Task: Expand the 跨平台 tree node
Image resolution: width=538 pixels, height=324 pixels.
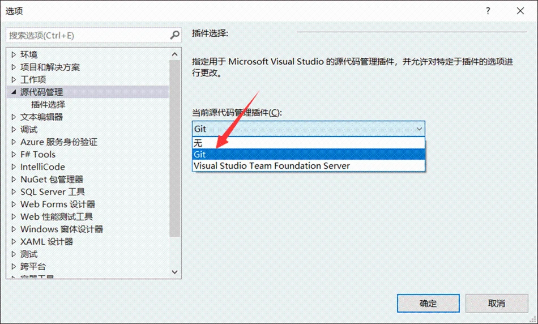Action: [x=14, y=266]
